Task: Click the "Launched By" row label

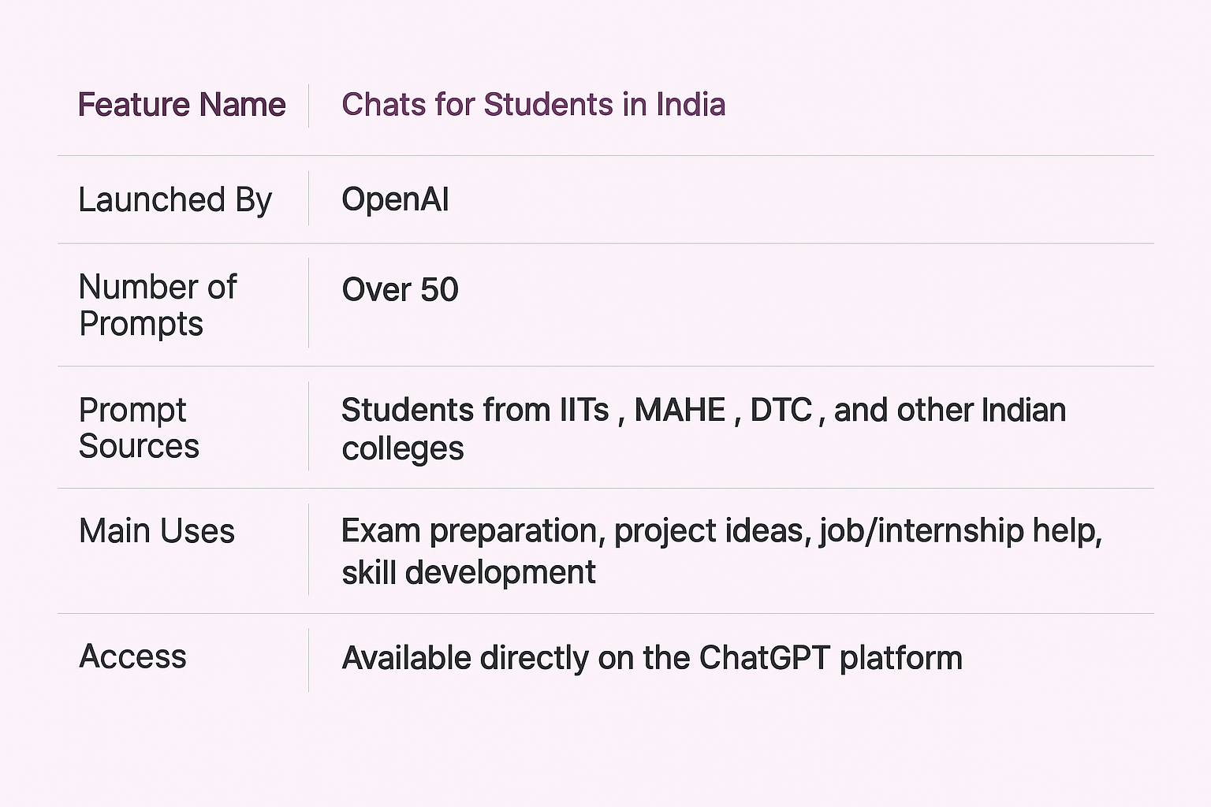Action: pos(175,200)
